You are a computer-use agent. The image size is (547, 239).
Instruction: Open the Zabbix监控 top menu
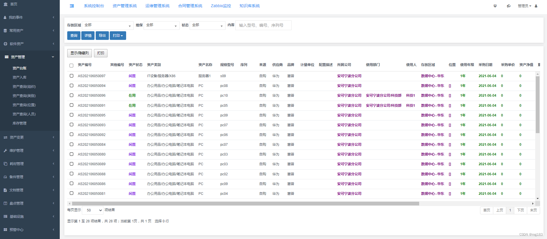[221, 6]
